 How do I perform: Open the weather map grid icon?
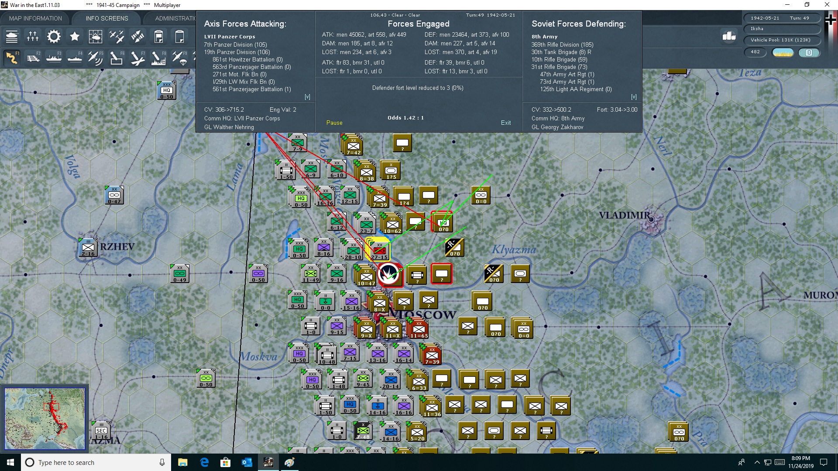95,37
